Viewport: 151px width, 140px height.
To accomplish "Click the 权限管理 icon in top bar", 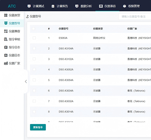I will pyautogui.click(x=124, y=6).
